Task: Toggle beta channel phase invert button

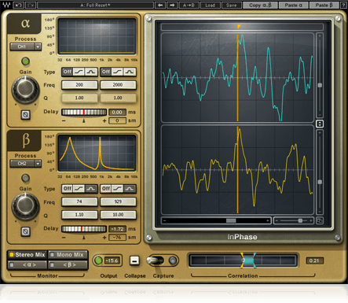Action: pos(25,231)
